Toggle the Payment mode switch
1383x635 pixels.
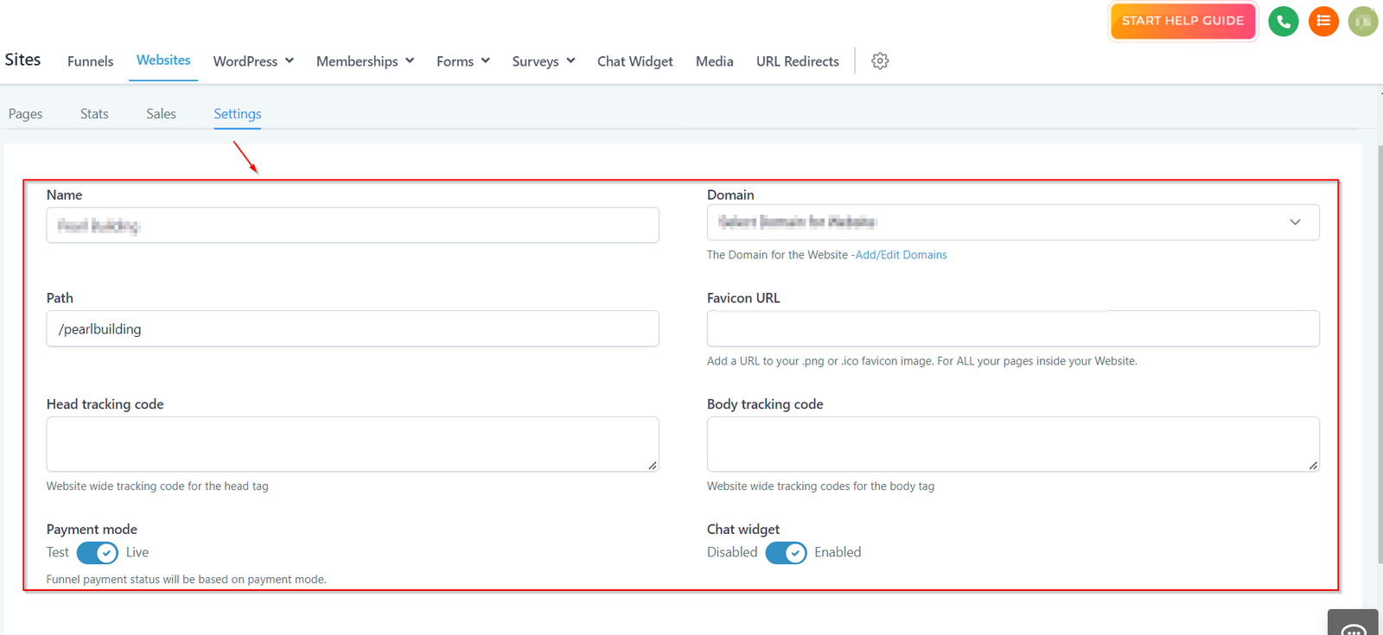pos(97,553)
